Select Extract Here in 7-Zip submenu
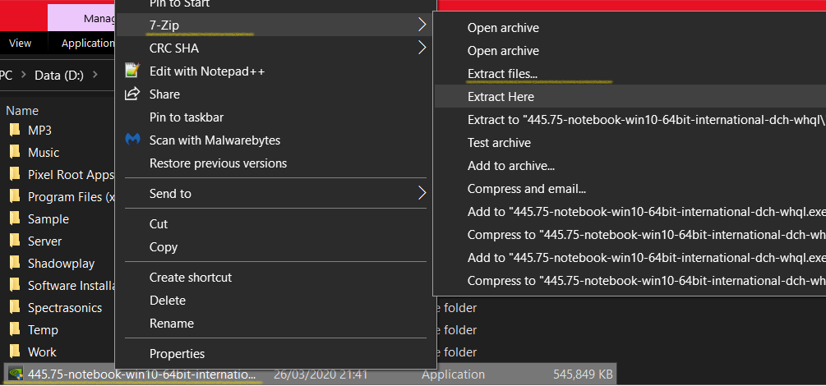Screen dimensions: 826x386 630,97
